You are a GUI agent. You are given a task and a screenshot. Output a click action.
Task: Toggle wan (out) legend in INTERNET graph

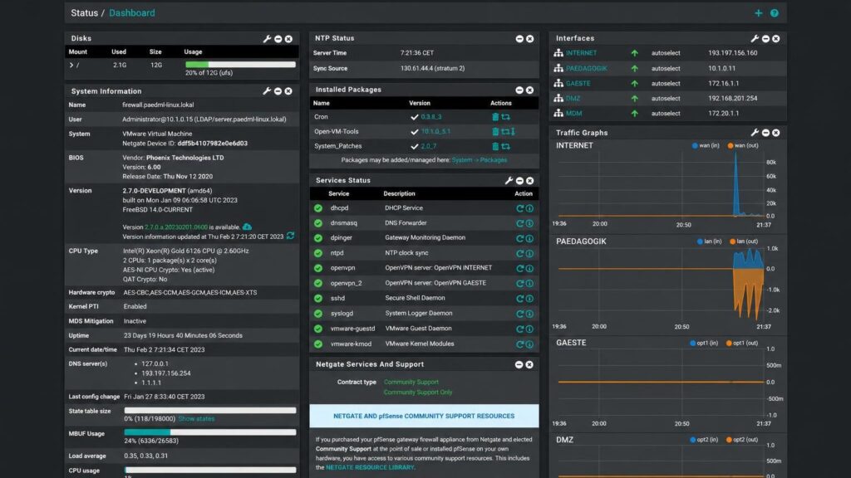point(743,146)
